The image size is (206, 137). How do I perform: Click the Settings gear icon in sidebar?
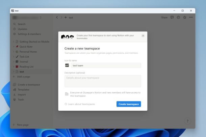pos(15,34)
